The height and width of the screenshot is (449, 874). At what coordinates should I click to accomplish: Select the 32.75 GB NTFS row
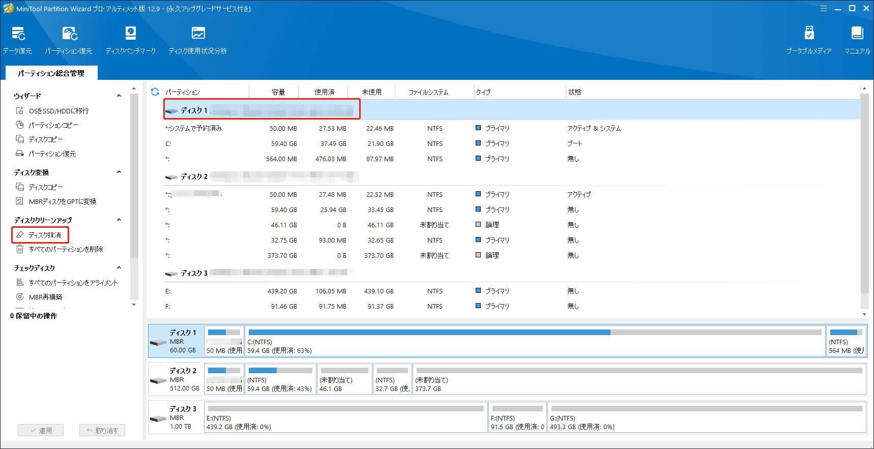tap(511, 240)
